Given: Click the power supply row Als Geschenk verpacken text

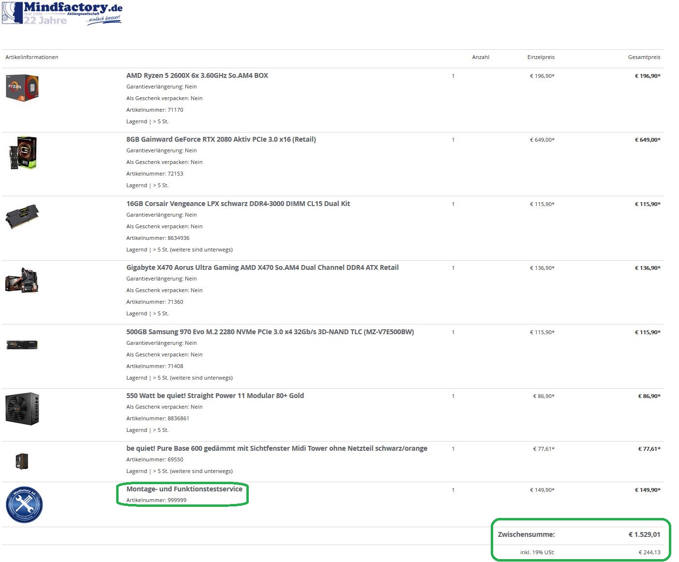Looking at the screenshot, I should pos(165,407).
